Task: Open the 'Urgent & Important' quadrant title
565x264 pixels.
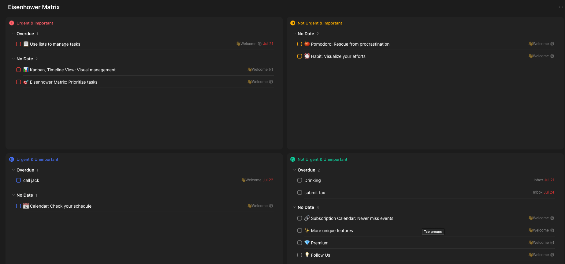Action: [x=35, y=23]
